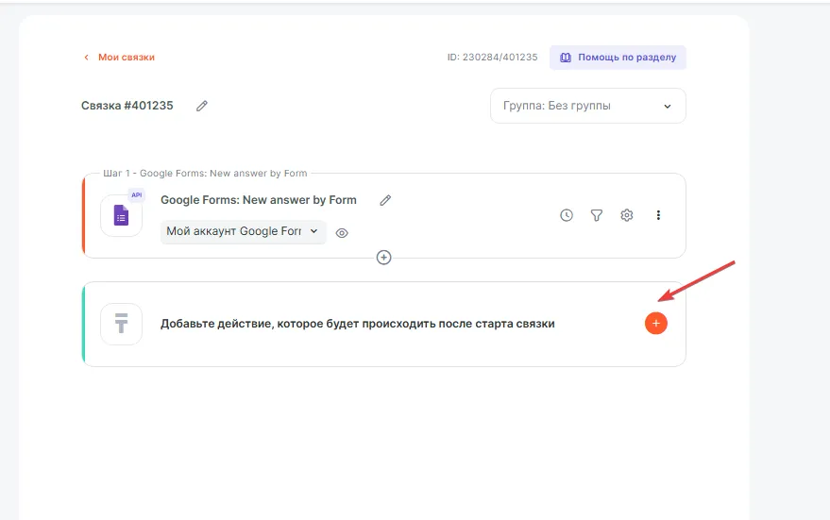Open Помощь по разделу

point(618,58)
